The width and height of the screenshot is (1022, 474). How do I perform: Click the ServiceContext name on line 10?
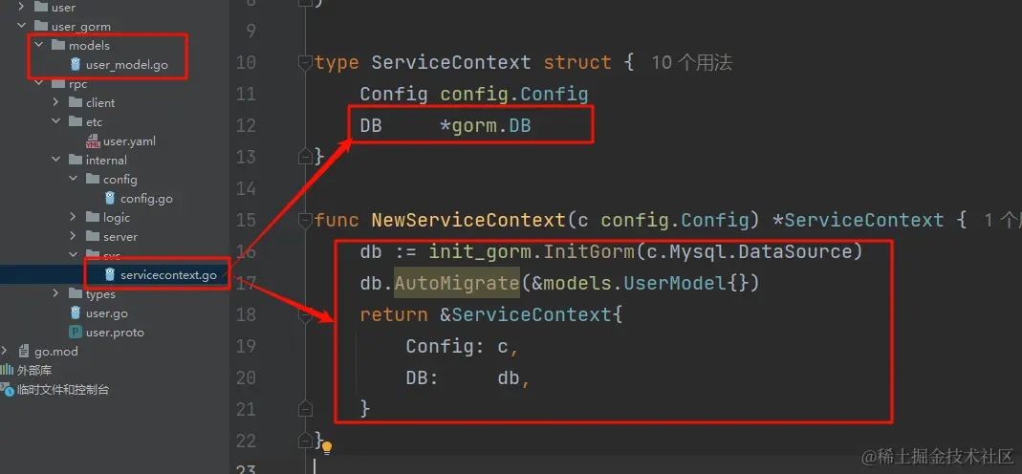tap(451, 62)
